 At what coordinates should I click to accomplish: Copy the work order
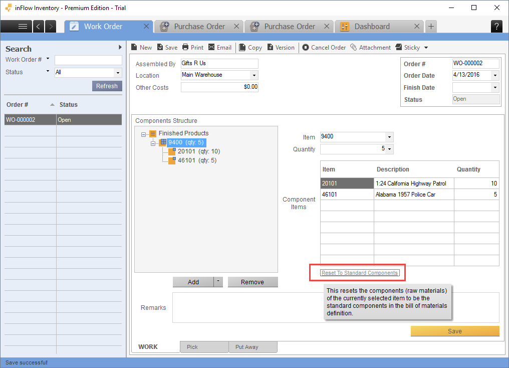click(x=250, y=48)
